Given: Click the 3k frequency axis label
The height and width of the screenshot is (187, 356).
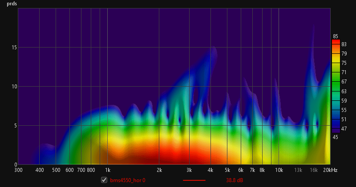Looking at the screenshot, I should (189, 170).
